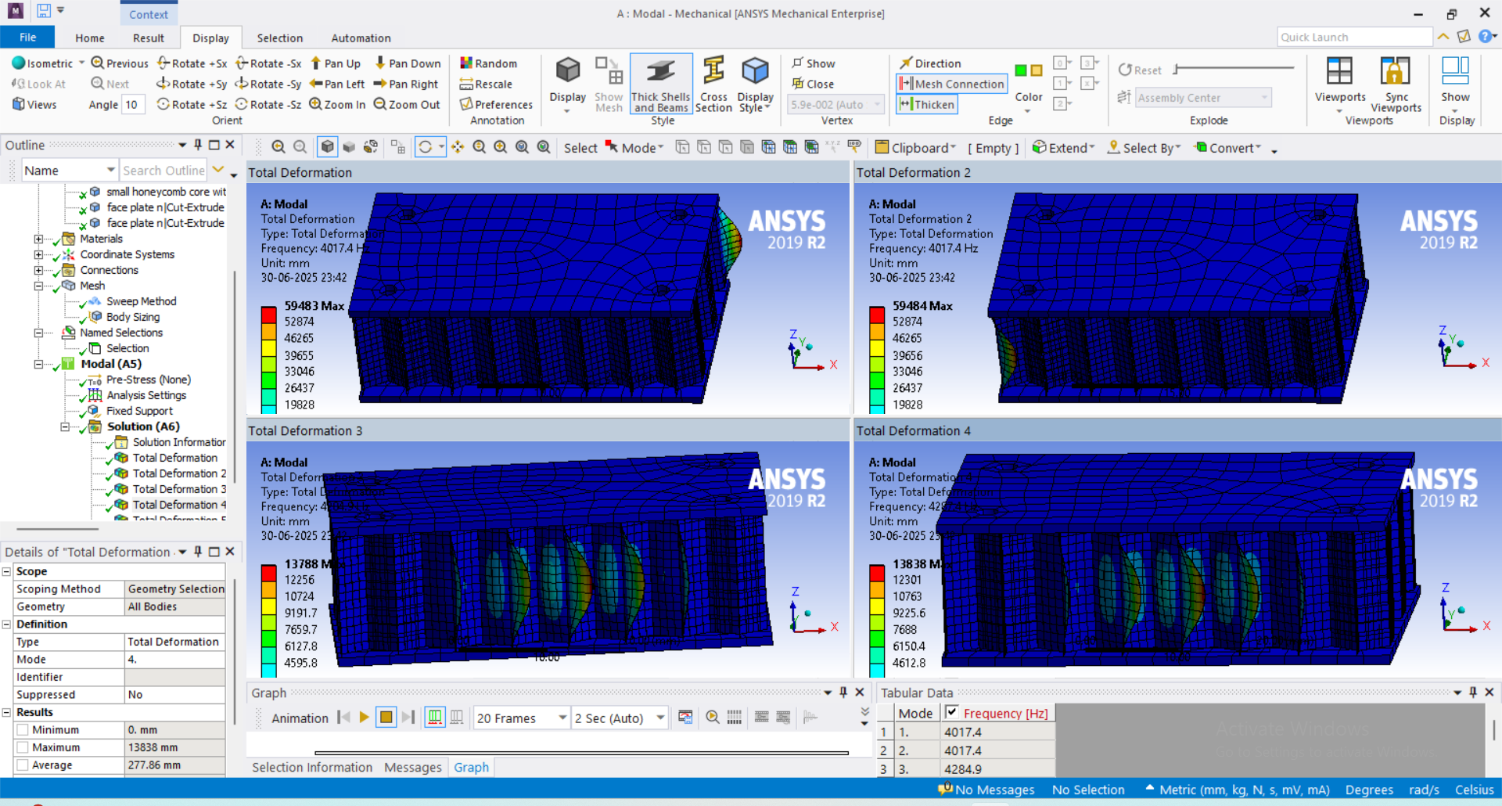1502x806 pixels.
Task: Select the Isometric view icon
Action: tap(19, 63)
